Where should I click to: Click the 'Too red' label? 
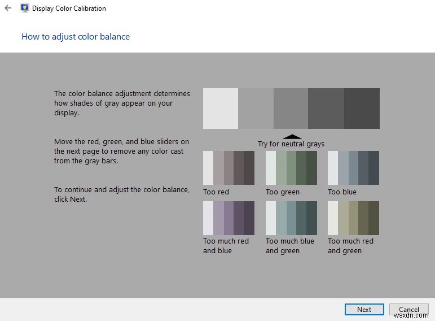tap(216, 192)
